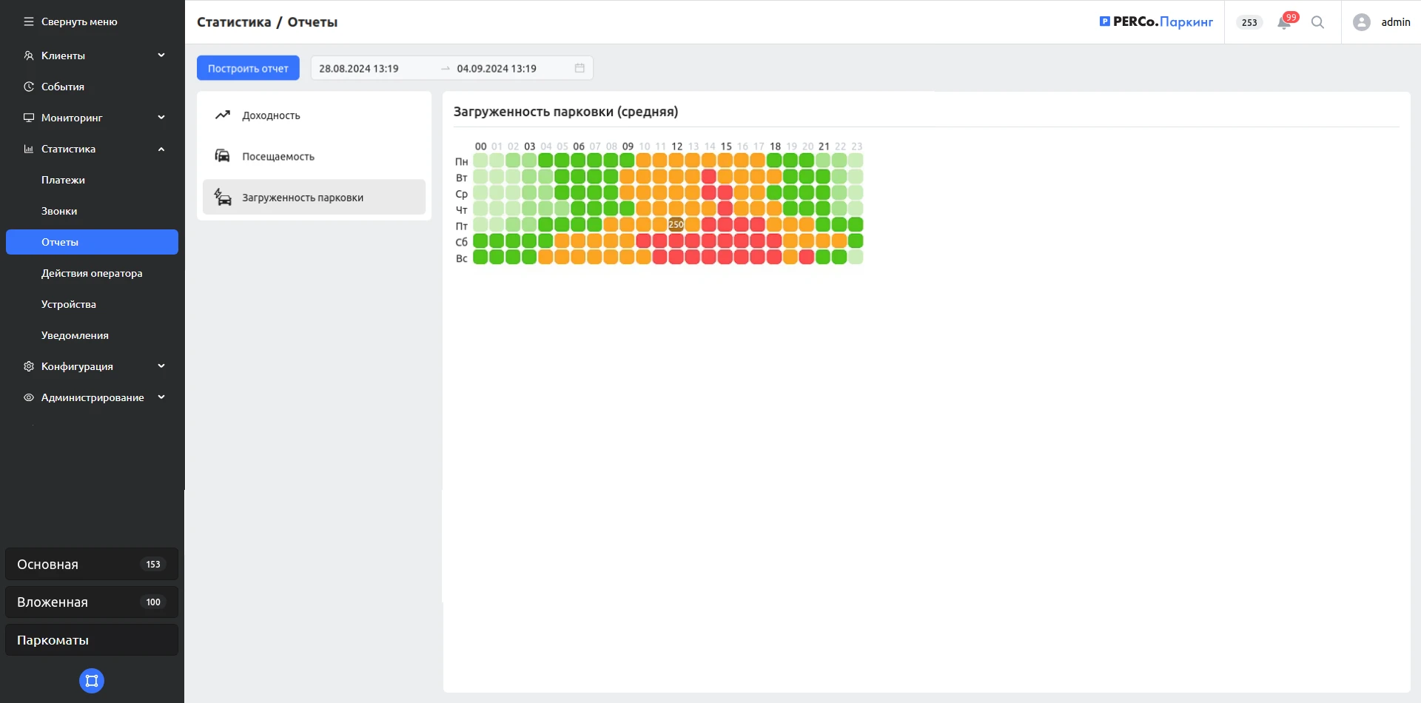Click the admin user avatar icon
Screen dimensions: 1421x703
click(x=1361, y=22)
